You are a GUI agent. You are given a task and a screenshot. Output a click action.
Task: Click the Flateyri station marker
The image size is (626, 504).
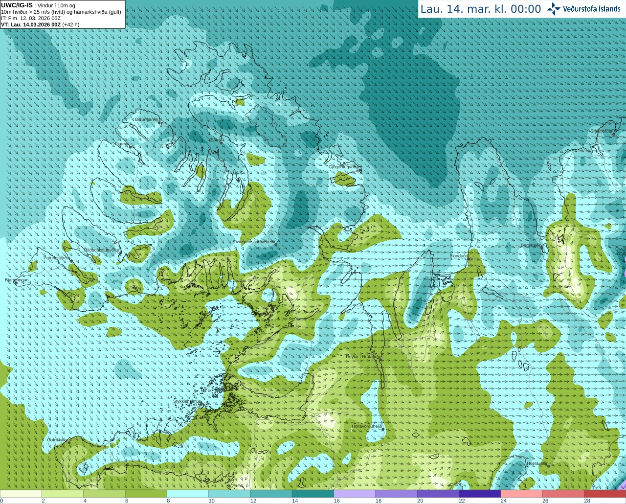click(x=131, y=147)
